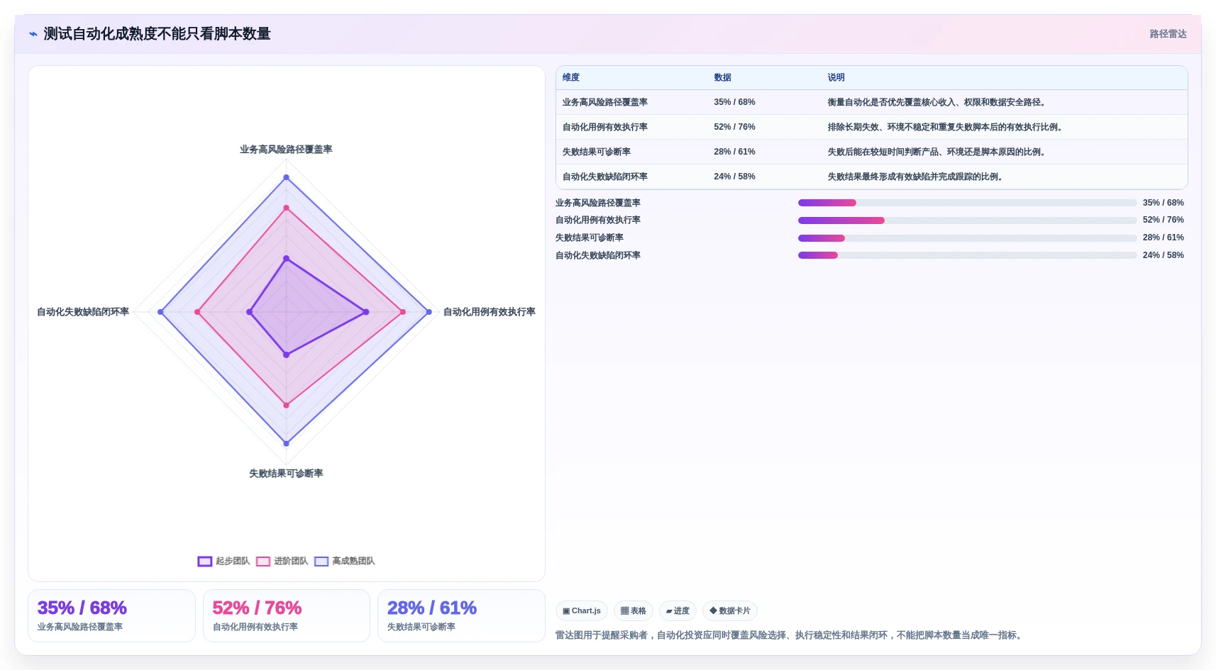Click the 数据 column header

point(722,78)
